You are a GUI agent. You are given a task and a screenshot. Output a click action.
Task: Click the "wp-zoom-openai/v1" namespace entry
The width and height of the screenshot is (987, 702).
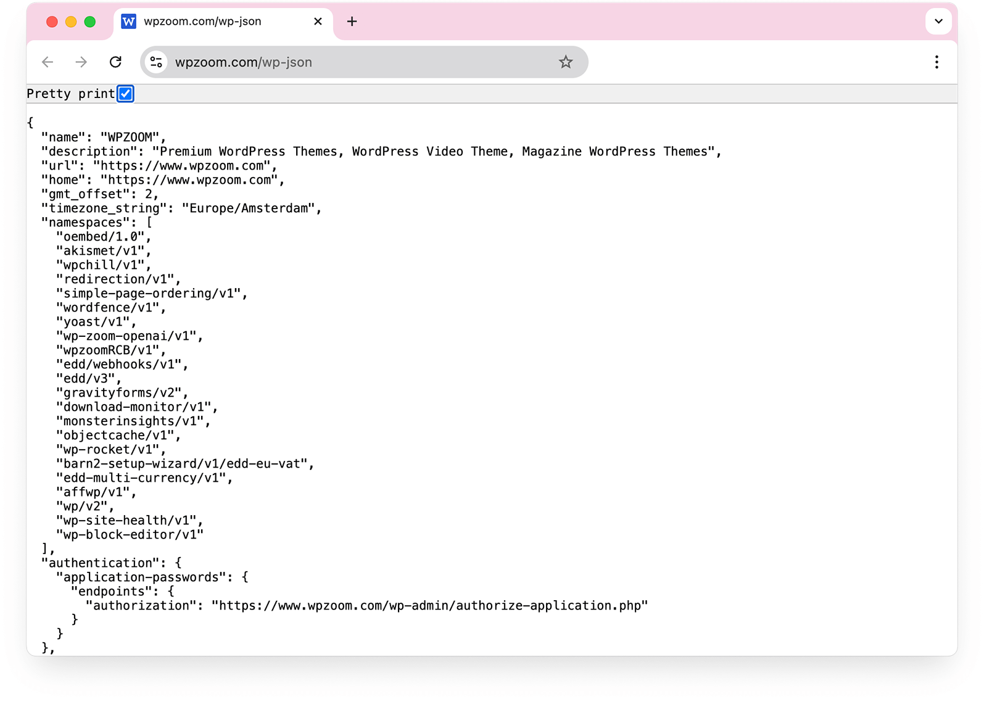click(x=129, y=336)
